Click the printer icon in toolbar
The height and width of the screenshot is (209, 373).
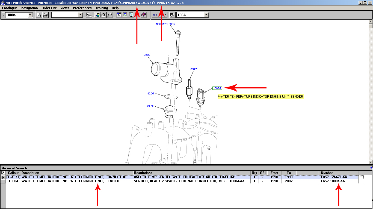coord(45,15)
